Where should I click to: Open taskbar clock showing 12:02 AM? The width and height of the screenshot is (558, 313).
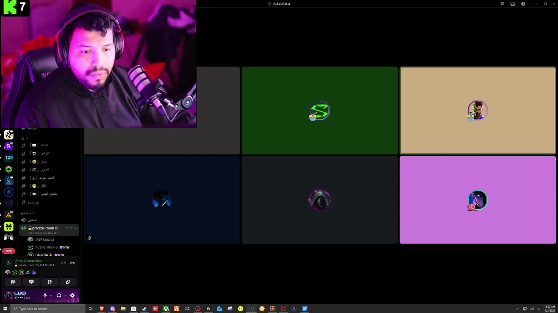click(549, 309)
